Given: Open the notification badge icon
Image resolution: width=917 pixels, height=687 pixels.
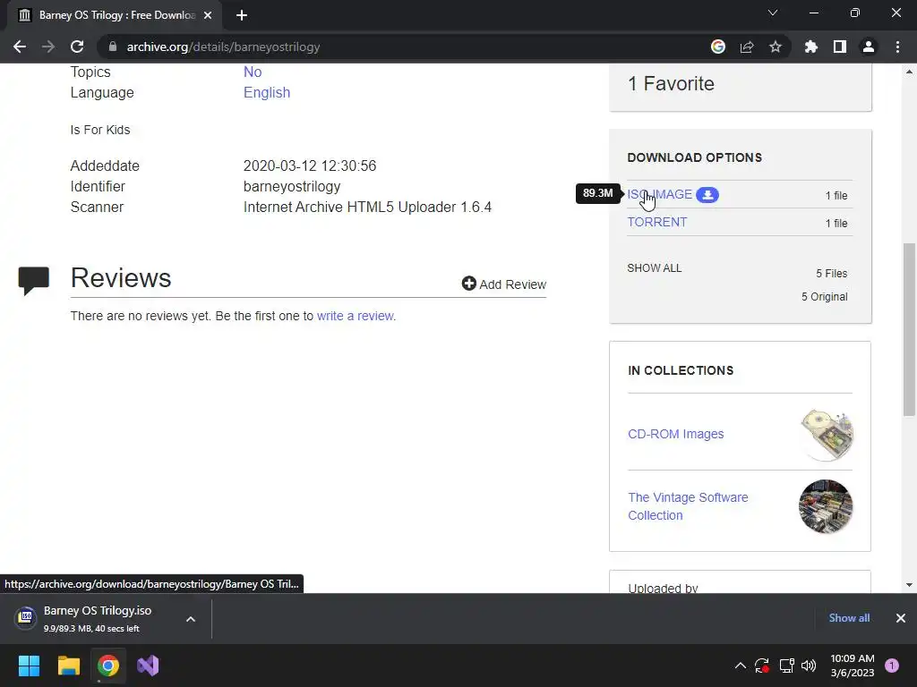Looking at the screenshot, I should 892,666.
